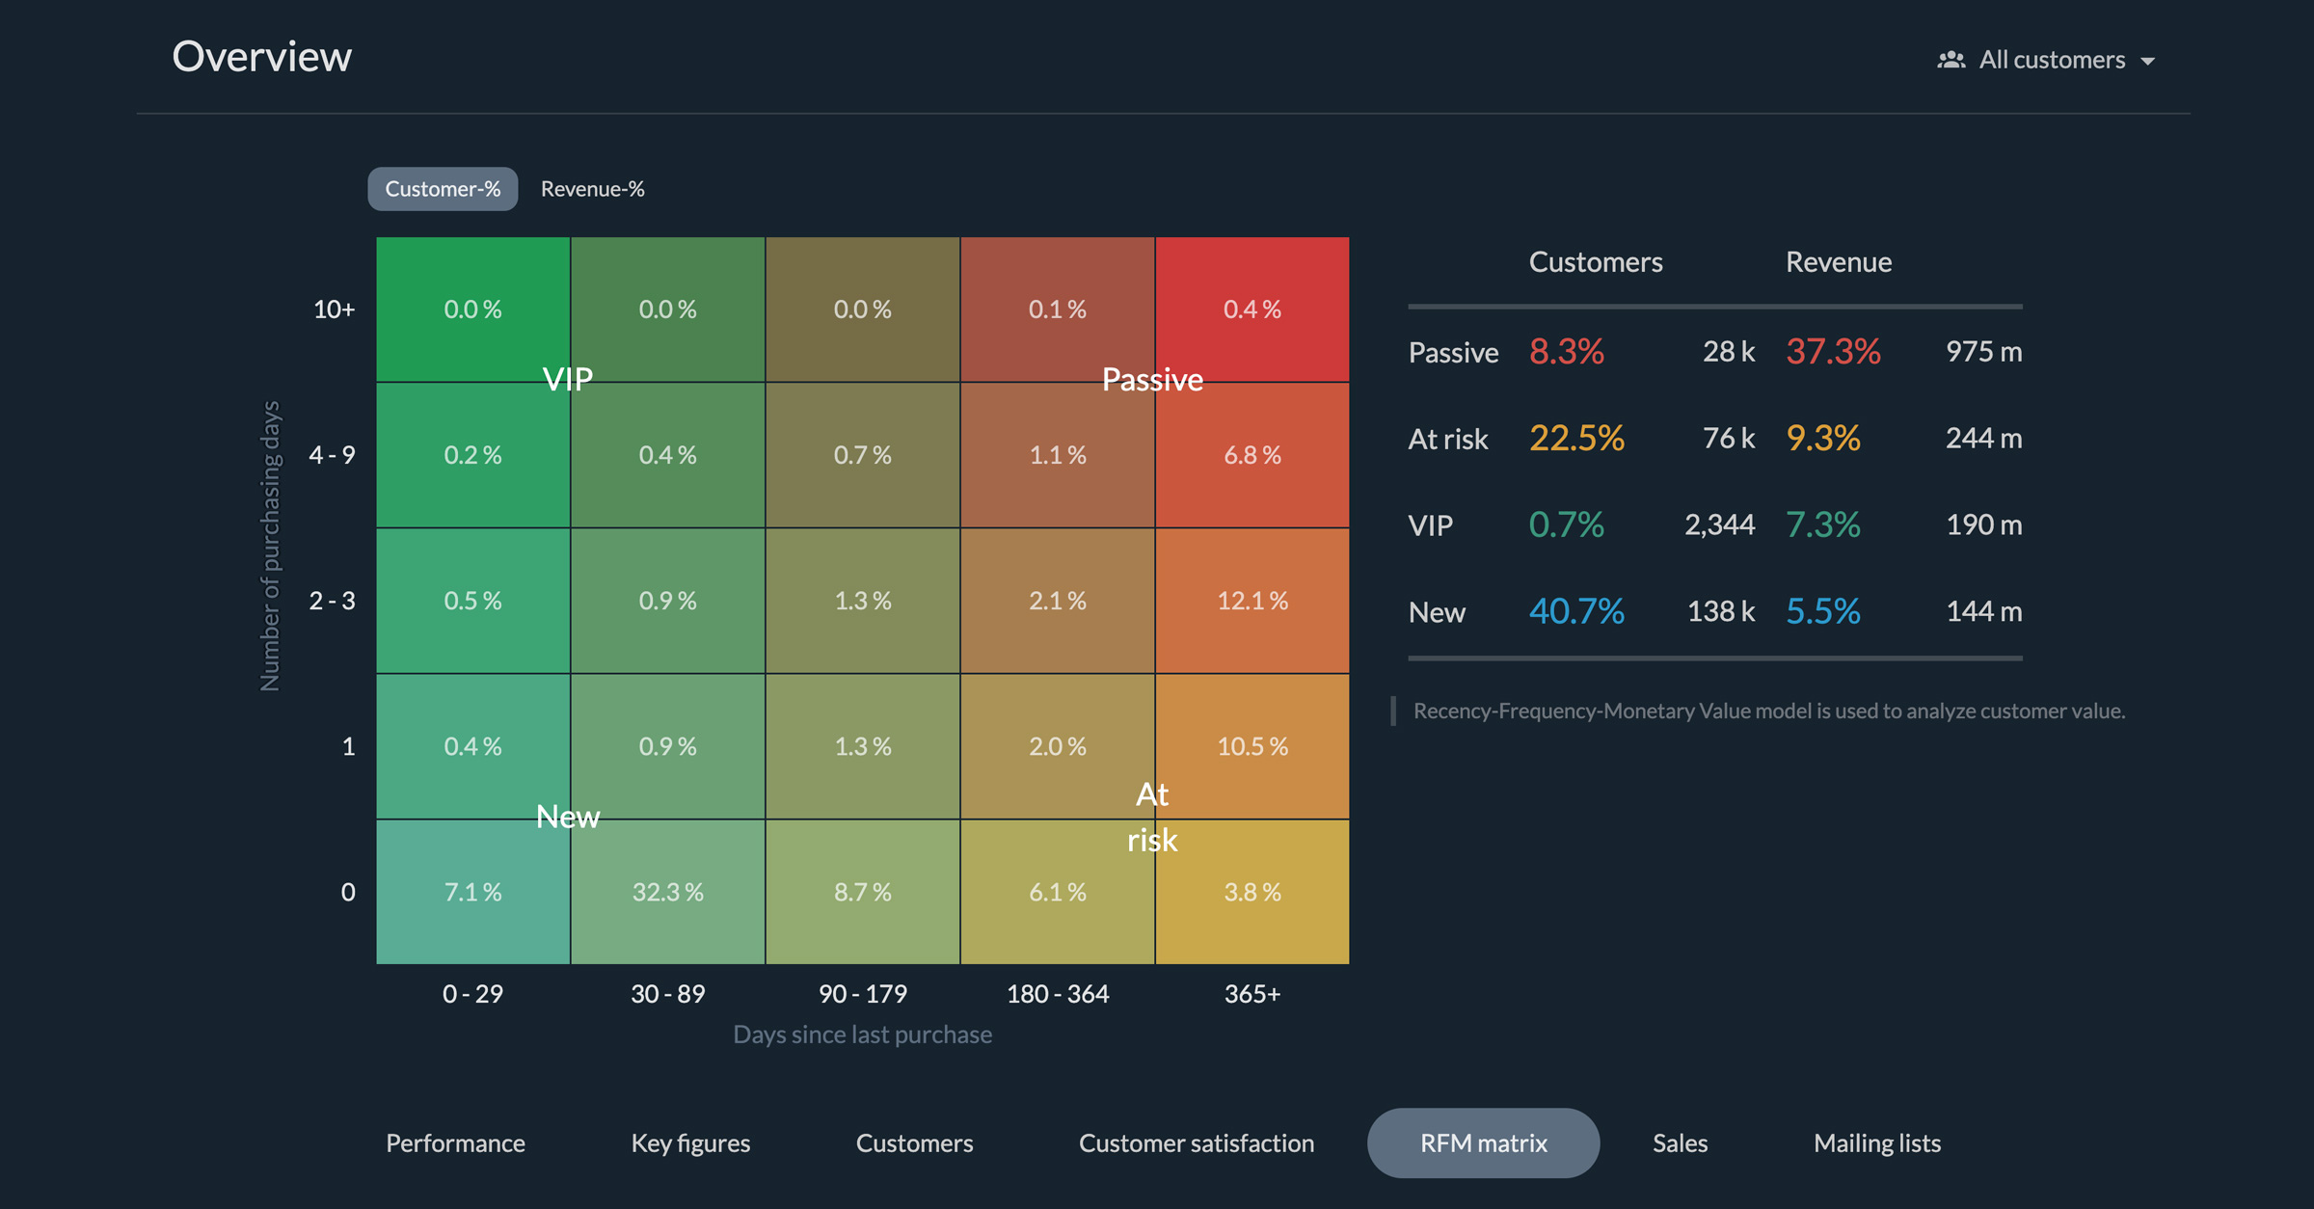Screen dimensions: 2314x1209
Task: Click the people icon beside All customers
Action: [1950, 60]
